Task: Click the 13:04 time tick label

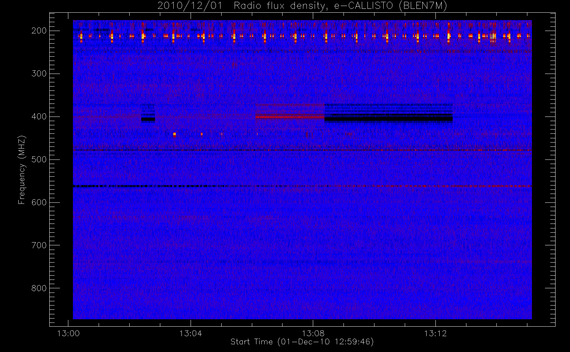Action: pos(191,333)
